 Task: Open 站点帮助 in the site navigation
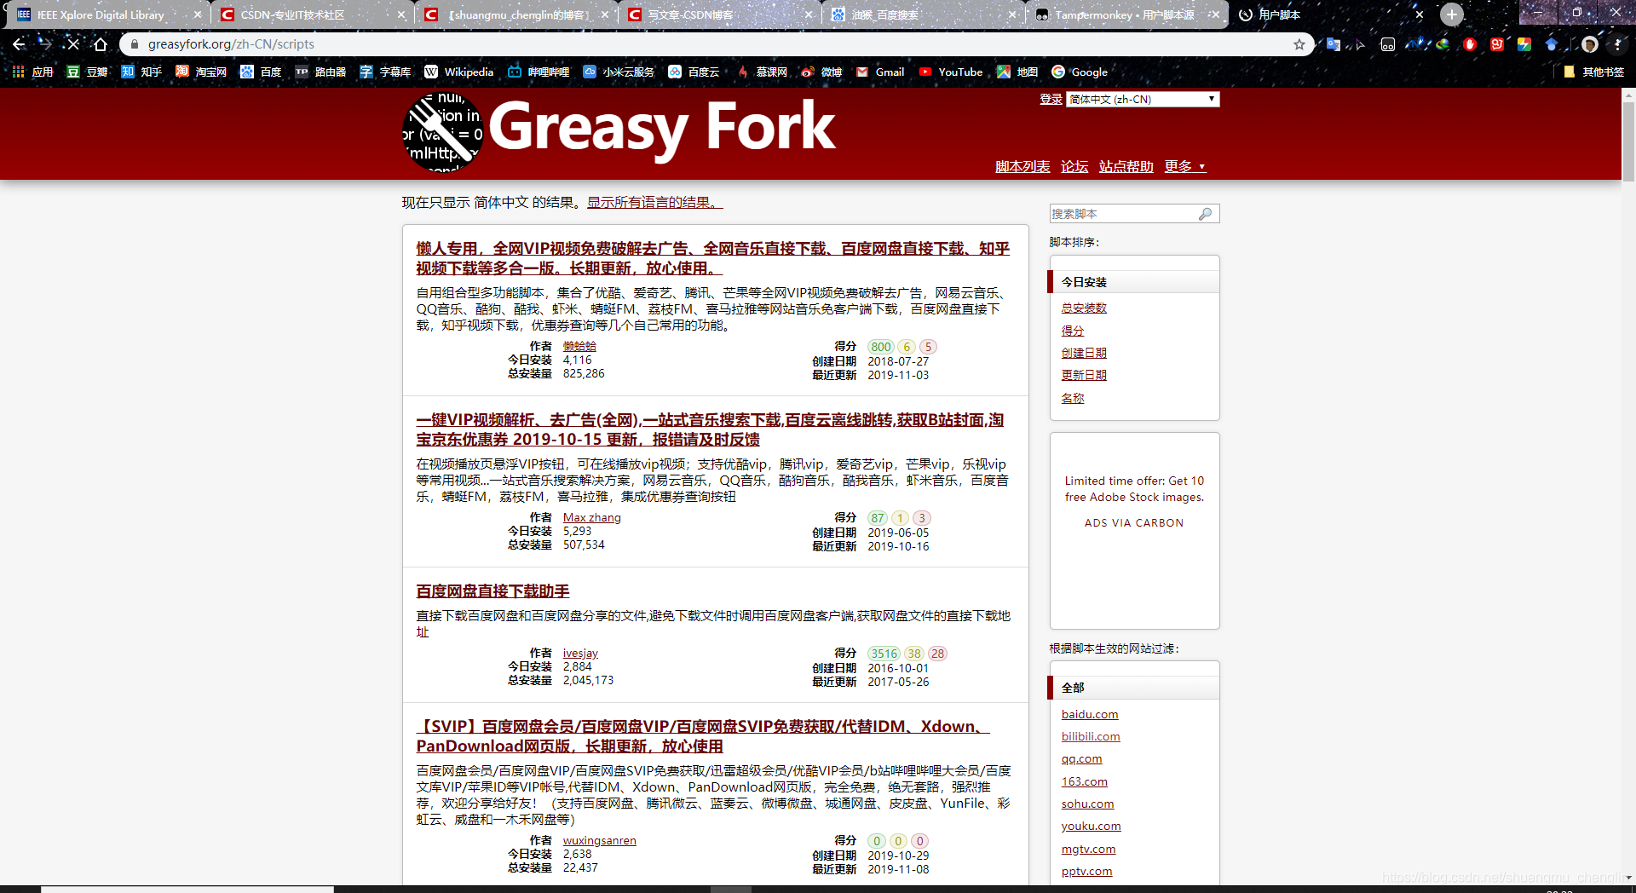click(1126, 167)
